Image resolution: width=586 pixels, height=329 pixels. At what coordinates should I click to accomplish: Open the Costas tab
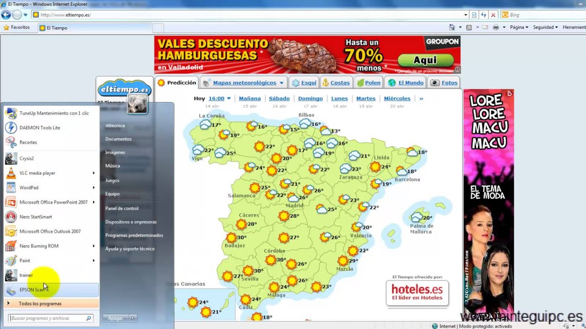point(336,83)
